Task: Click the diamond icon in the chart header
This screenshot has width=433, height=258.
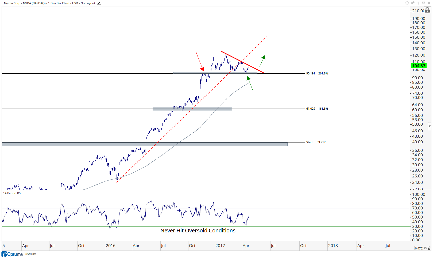Action: coord(407,3)
